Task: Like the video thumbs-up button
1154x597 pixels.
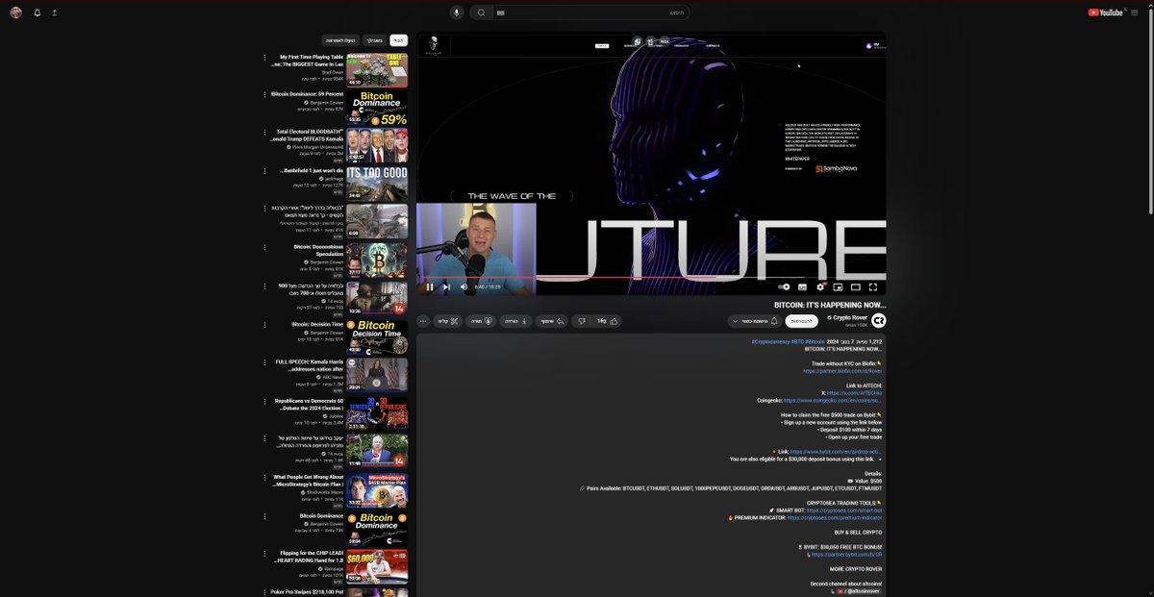Action: pyautogui.click(x=608, y=321)
